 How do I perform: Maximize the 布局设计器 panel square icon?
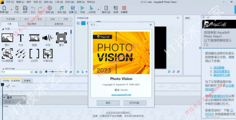tap(178, 18)
